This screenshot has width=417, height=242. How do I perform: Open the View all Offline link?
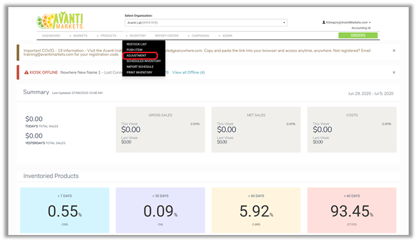[189, 72]
